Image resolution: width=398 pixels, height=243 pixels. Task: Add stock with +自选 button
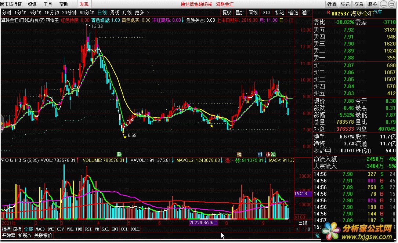[x=293, y=12]
